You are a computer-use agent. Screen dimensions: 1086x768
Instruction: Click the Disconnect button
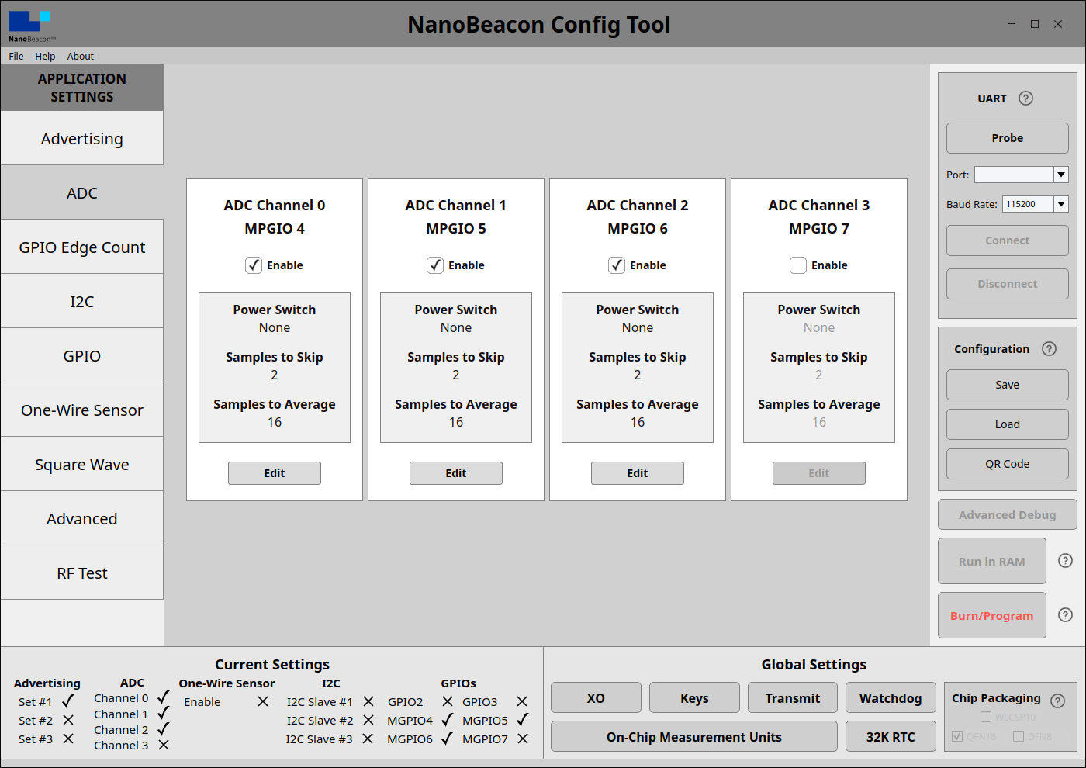1007,284
